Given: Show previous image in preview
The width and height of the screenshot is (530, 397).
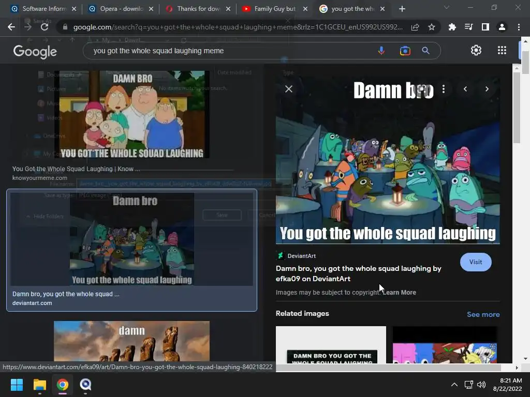Looking at the screenshot, I should pos(465,89).
